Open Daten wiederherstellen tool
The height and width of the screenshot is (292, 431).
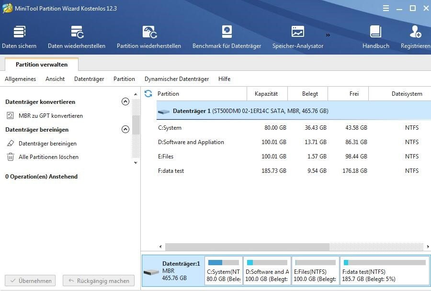(77, 33)
